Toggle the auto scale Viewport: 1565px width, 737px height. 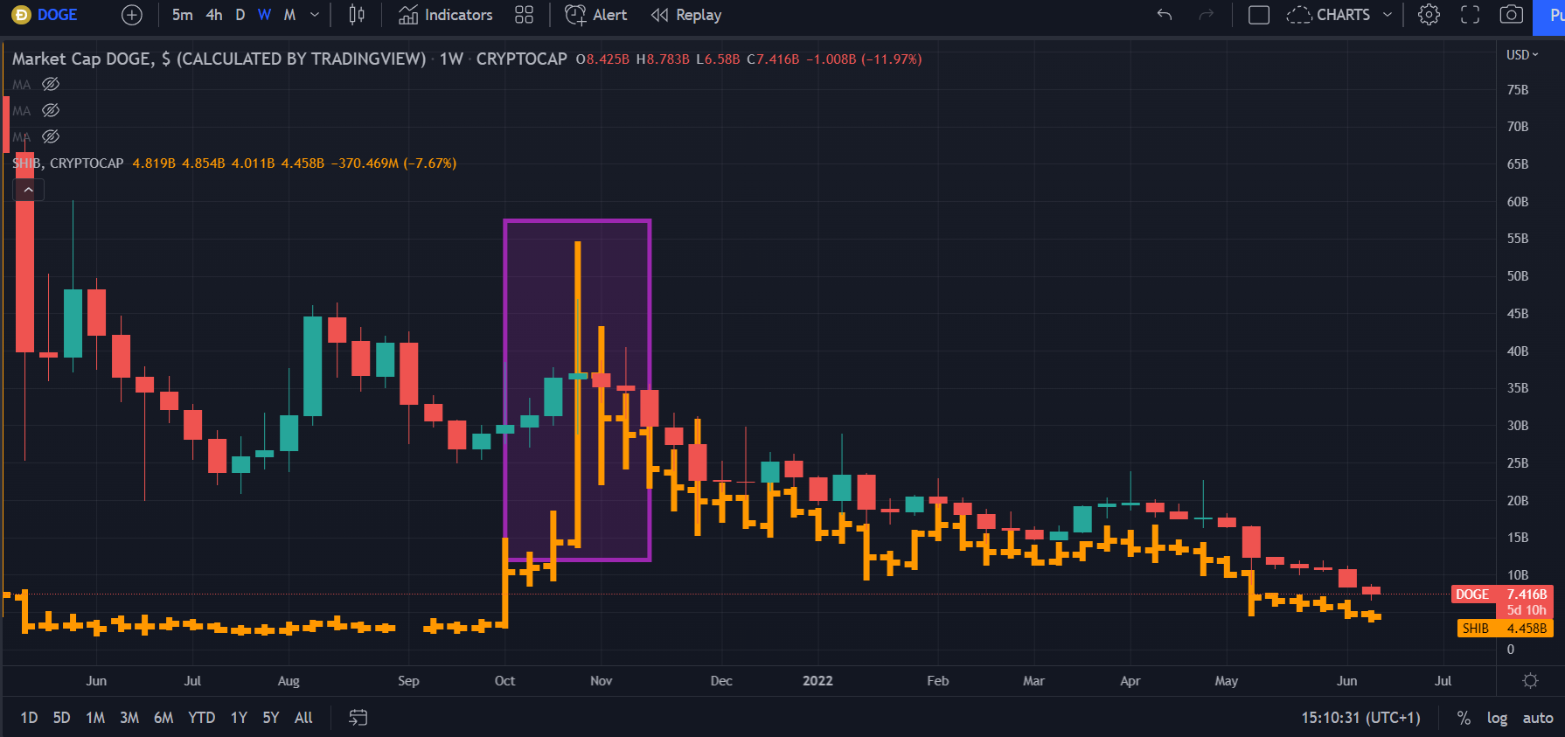[1538, 718]
